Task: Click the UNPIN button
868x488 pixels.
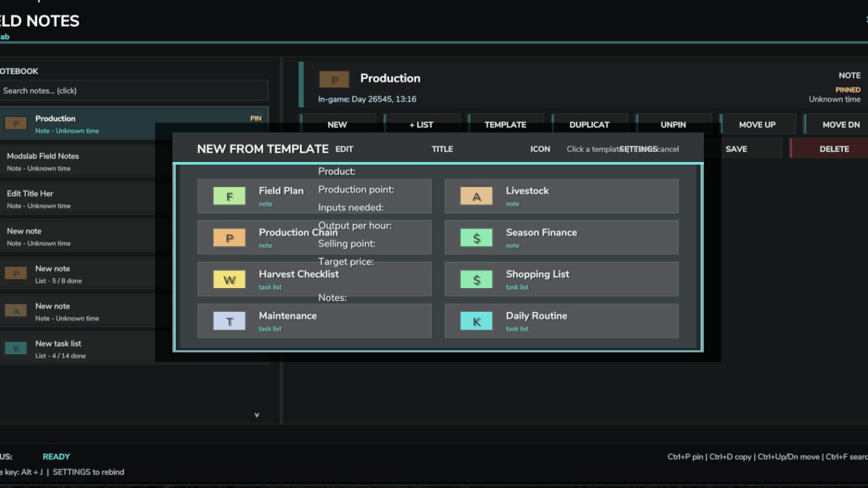Action: pyautogui.click(x=673, y=125)
